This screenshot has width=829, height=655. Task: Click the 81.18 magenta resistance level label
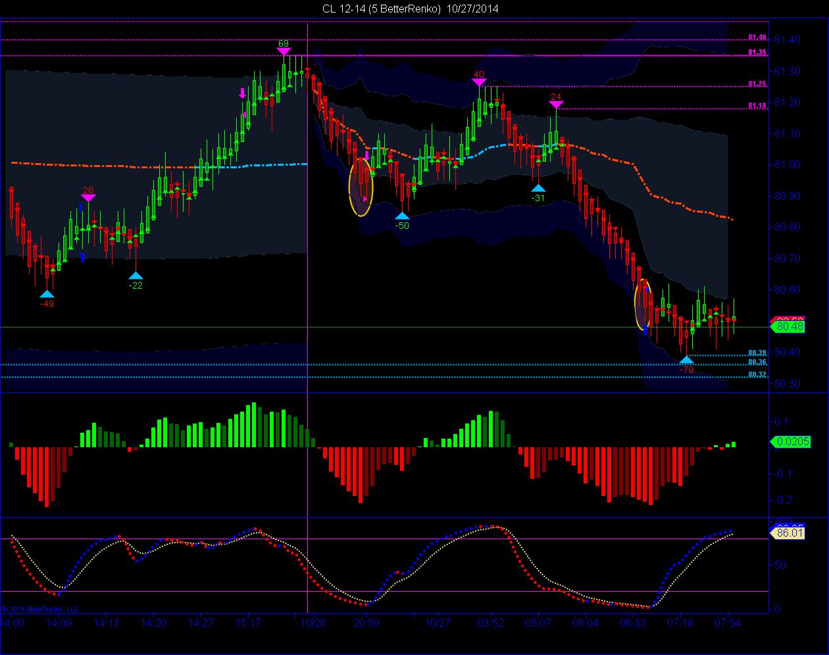pos(757,106)
